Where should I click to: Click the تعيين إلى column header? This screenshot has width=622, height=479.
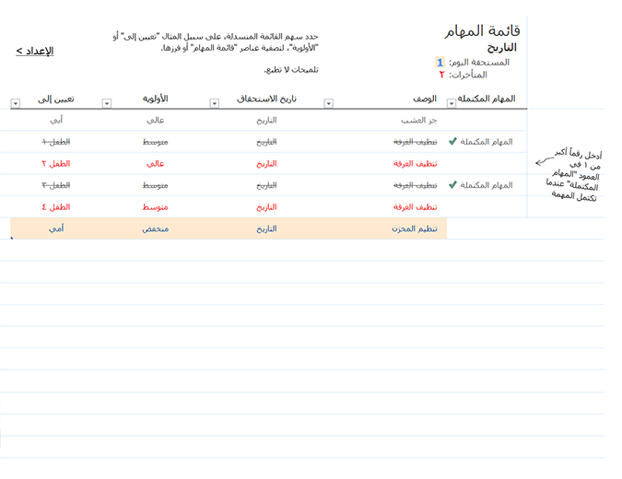[x=56, y=99]
